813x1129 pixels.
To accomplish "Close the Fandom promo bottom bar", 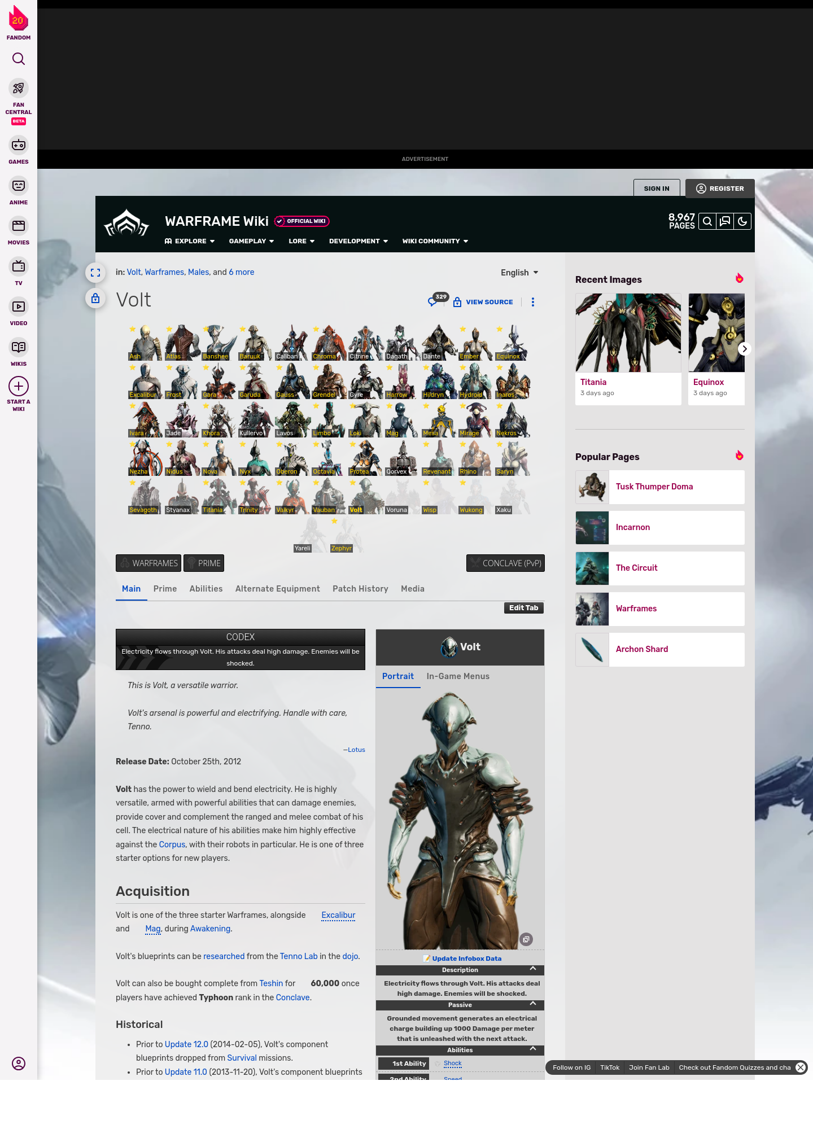I will click(801, 1067).
